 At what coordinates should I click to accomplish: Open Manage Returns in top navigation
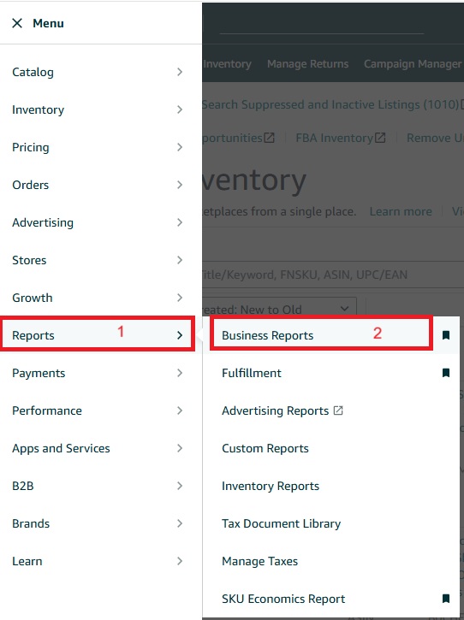(307, 64)
